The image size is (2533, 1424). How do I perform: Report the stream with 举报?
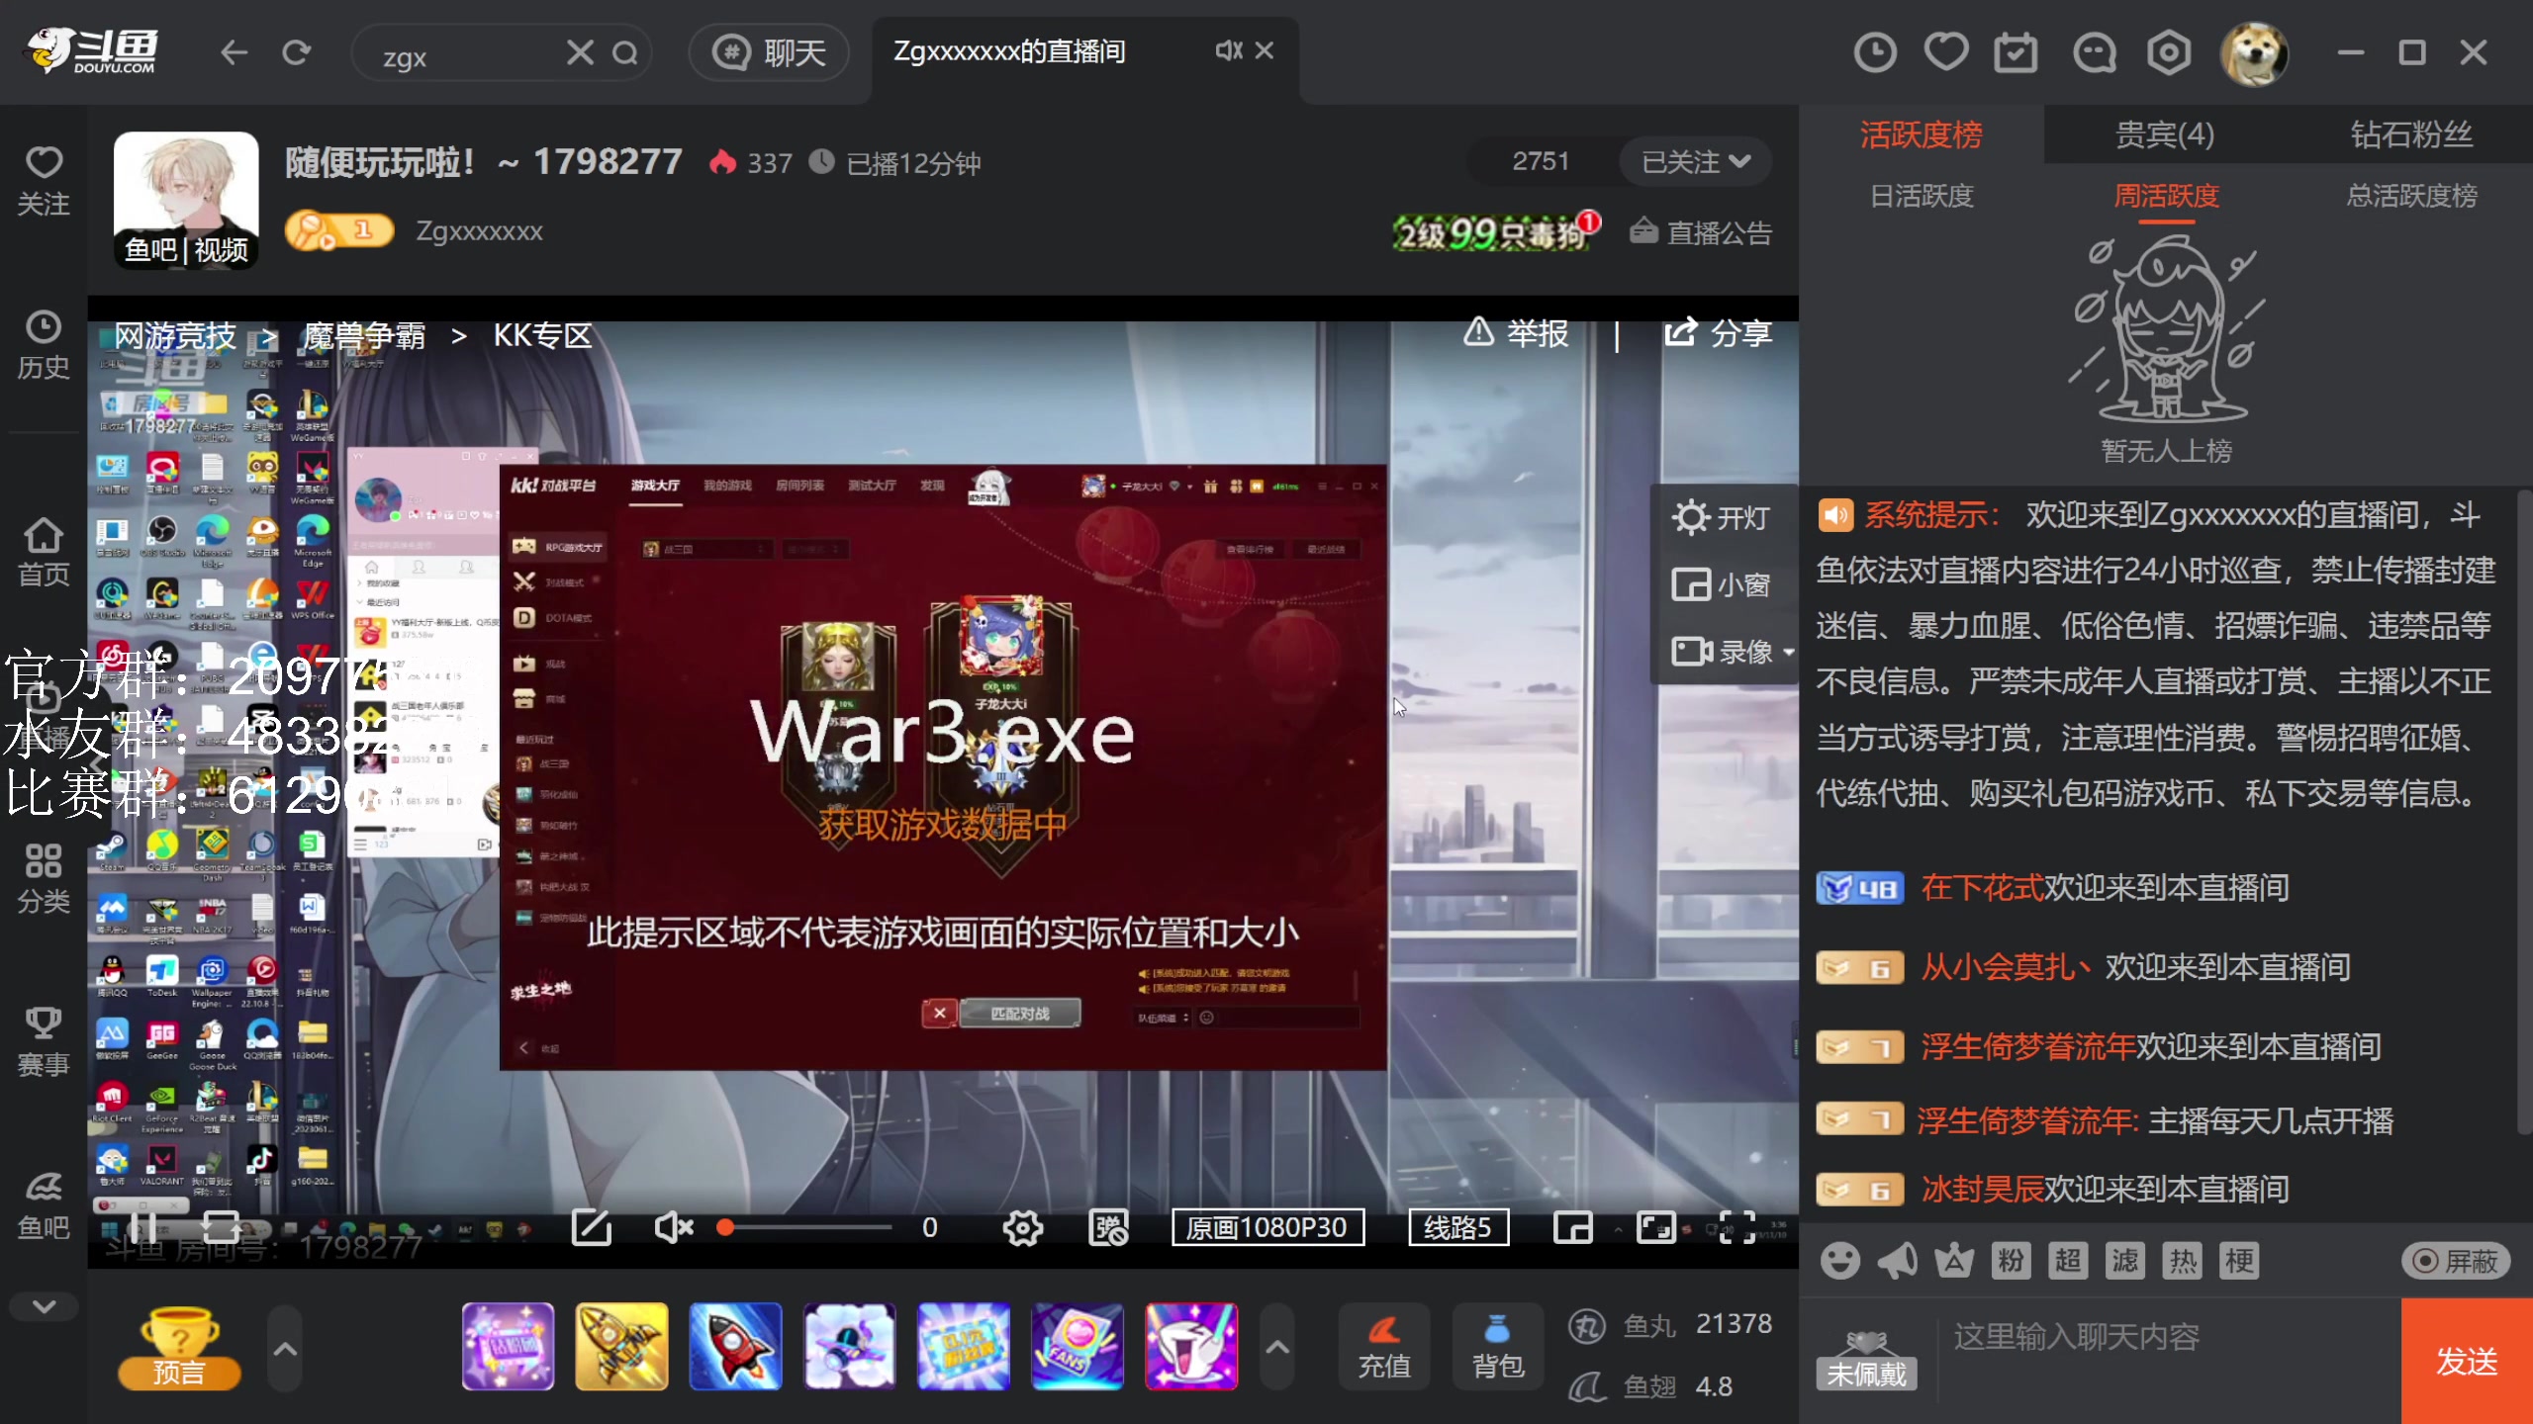point(1516,333)
